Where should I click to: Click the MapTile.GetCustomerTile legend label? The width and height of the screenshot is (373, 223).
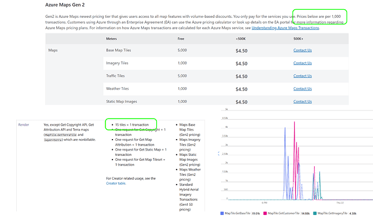(284, 213)
